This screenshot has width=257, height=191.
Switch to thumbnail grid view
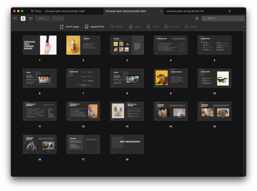23,18
